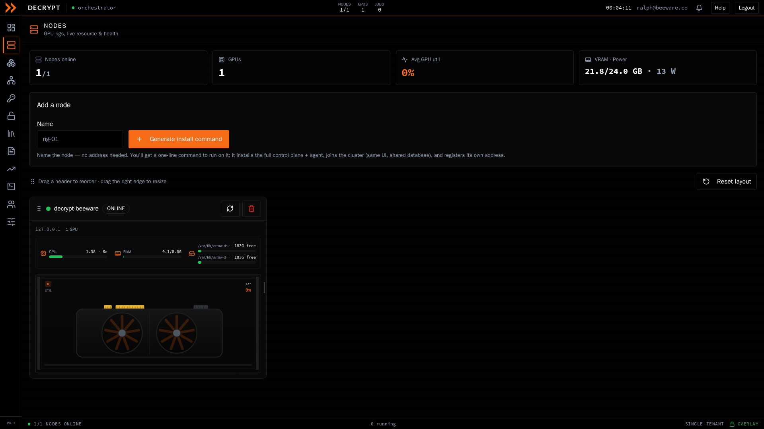The height and width of the screenshot is (429, 764).
Task: Click the Nodes page header icon
Action: [34, 30]
